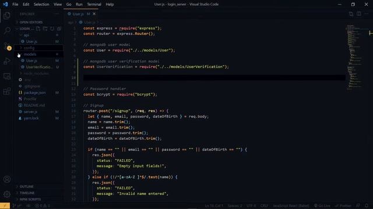
Task: Open the Remote Explorer view
Action: tap(7, 76)
